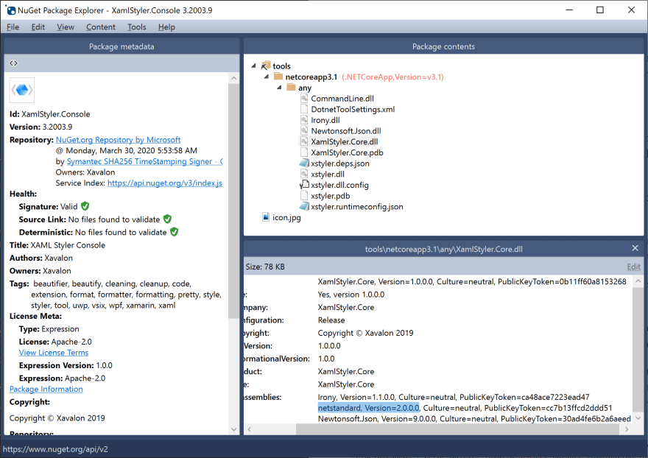Click the xstyler.dll file icon

(304, 174)
